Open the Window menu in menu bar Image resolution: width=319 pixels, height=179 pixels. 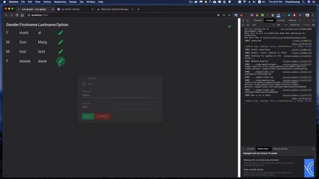pos(91,2)
